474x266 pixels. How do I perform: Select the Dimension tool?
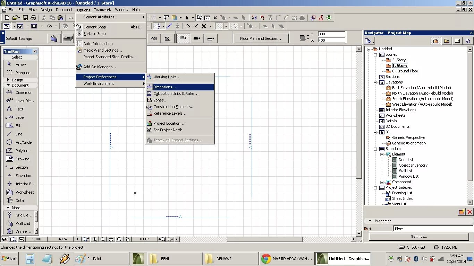(x=21, y=92)
